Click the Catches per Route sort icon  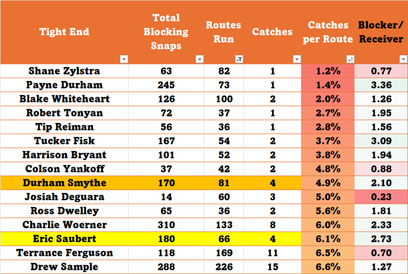[x=350, y=59]
